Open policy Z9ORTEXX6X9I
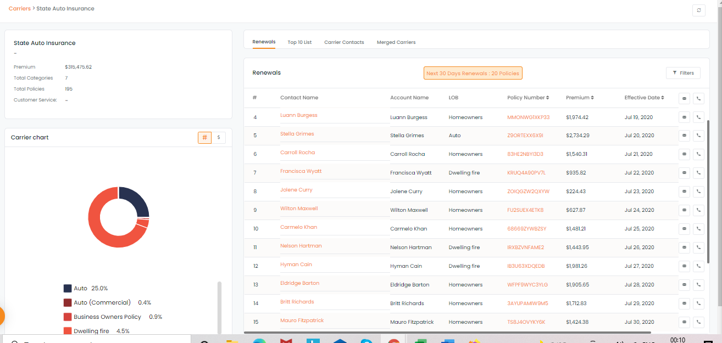722x343 pixels. (x=525, y=136)
